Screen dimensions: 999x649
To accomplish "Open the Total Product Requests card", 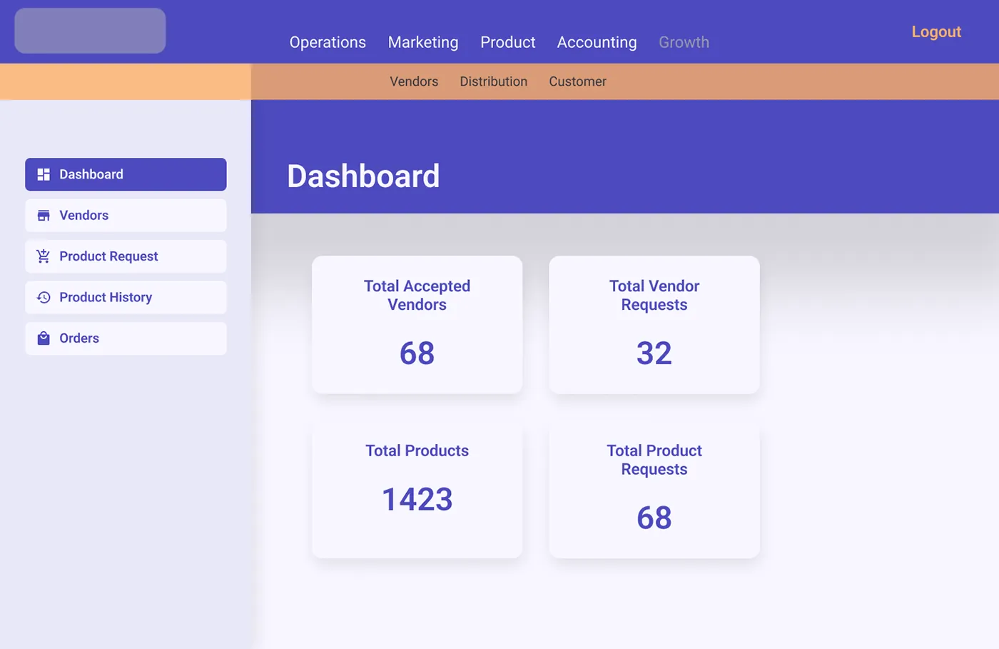I will point(654,490).
